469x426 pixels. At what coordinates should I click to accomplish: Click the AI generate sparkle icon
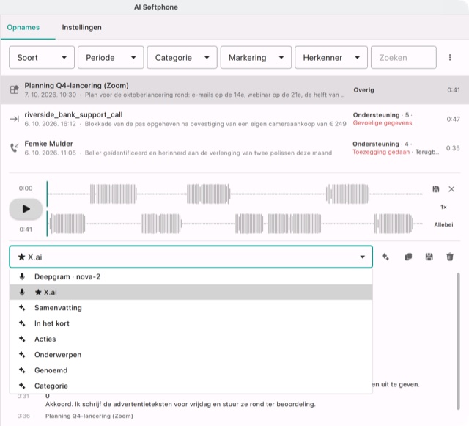tap(385, 257)
